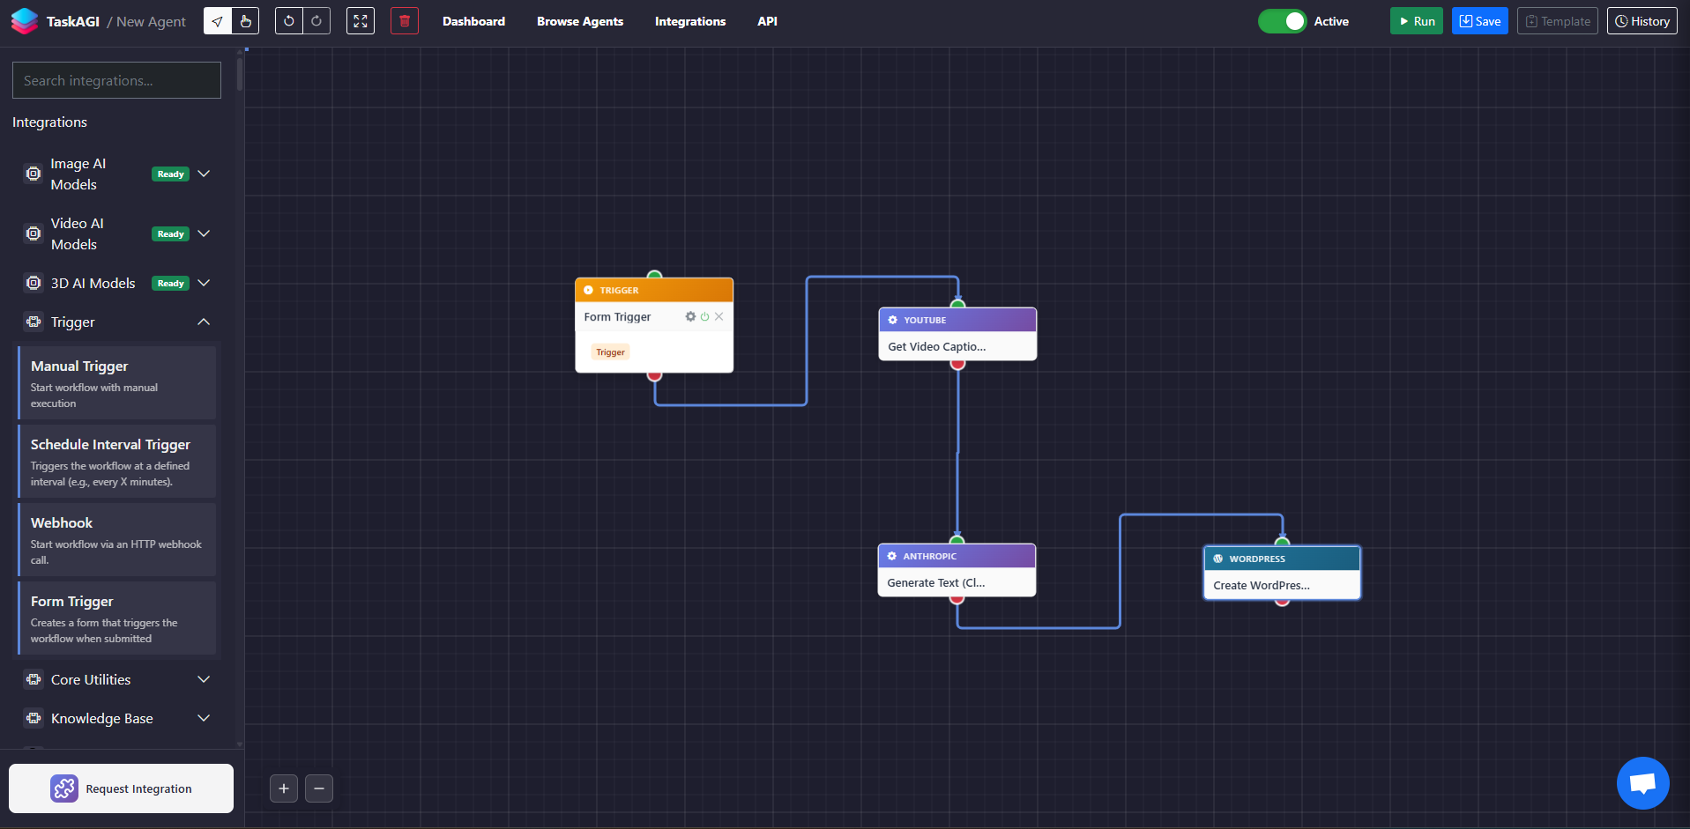The width and height of the screenshot is (1690, 829).
Task: Click the Search integrations field
Action: 116,80
